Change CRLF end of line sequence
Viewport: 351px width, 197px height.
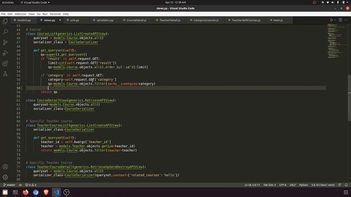pyautogui.click(x=292, y=185)
